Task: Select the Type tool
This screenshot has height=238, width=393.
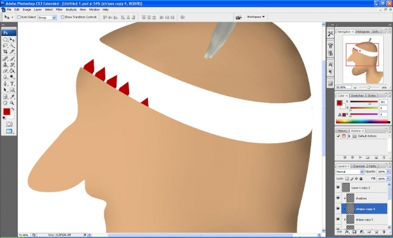Action: 12,84
